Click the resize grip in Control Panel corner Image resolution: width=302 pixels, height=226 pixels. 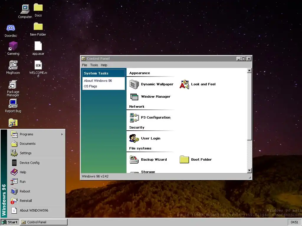point(250,177)
